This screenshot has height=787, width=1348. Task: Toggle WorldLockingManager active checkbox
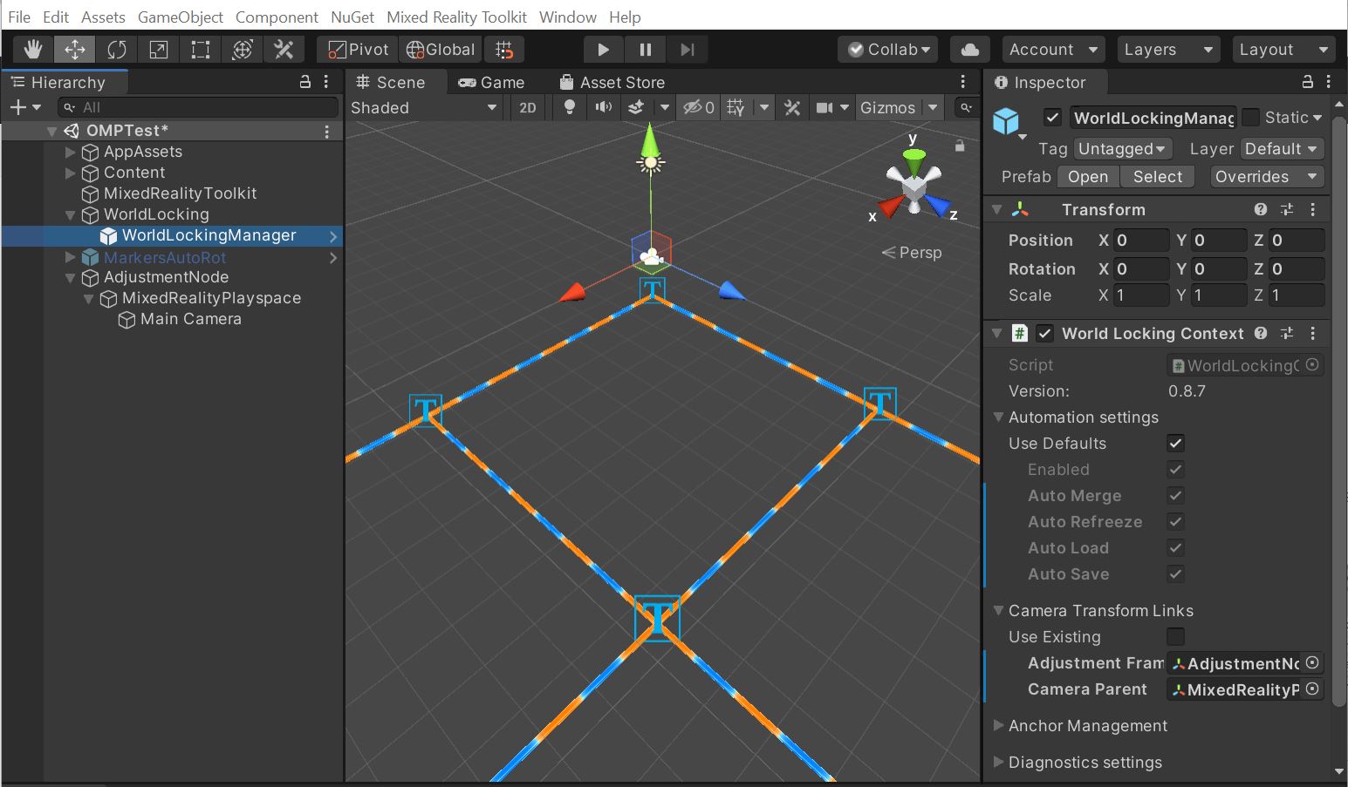click(1053, 117)
